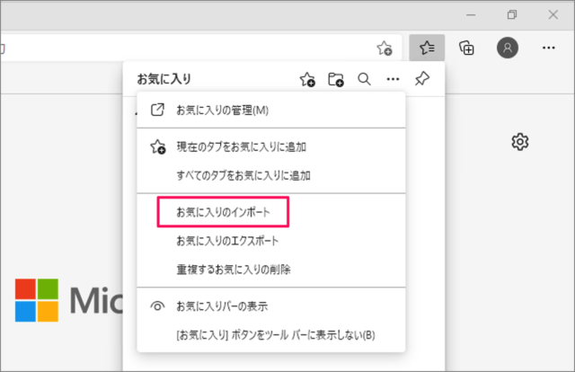Image resolution: width=575 pixels, height=372 pixels.
Task: Toggle お気に入りバーの表示 option
Action: (271, 306)
